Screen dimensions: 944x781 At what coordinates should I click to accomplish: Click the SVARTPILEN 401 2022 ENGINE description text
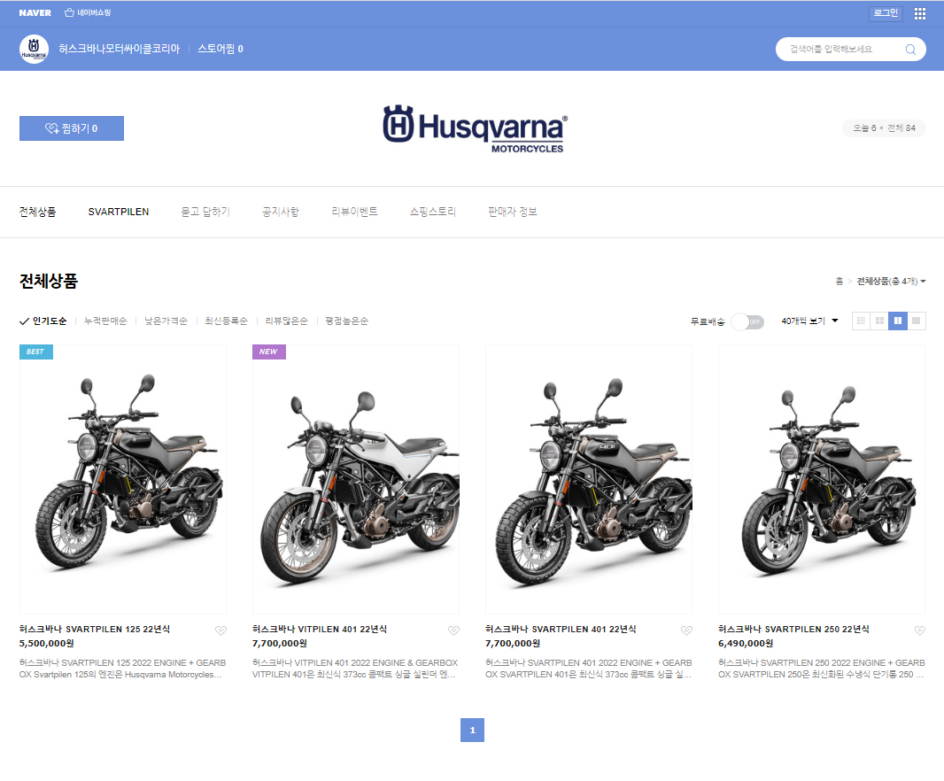tap(589, 669)
